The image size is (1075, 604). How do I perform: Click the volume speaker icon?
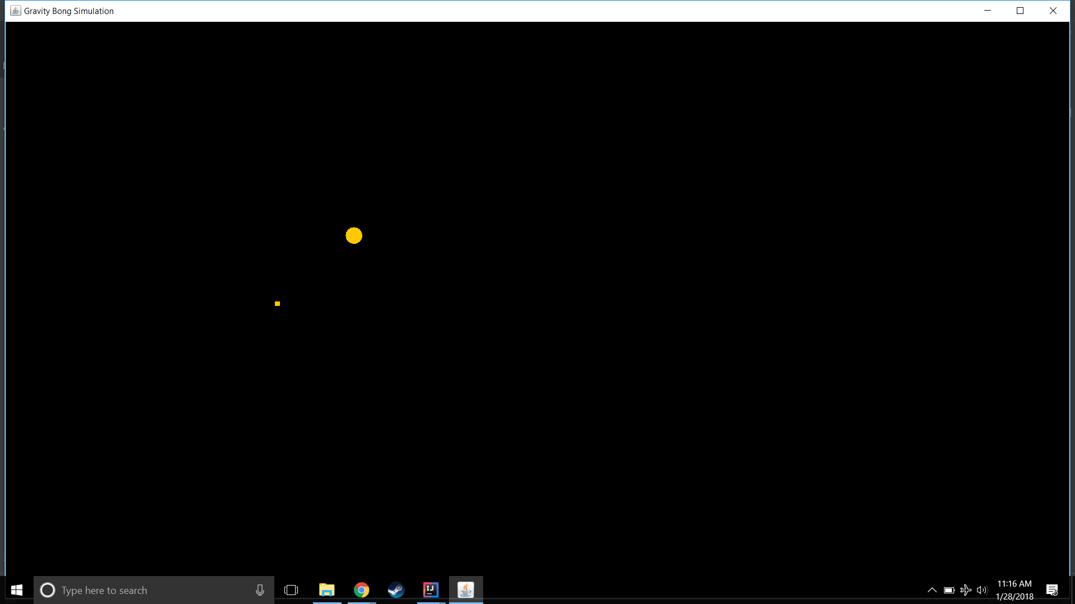982,590
